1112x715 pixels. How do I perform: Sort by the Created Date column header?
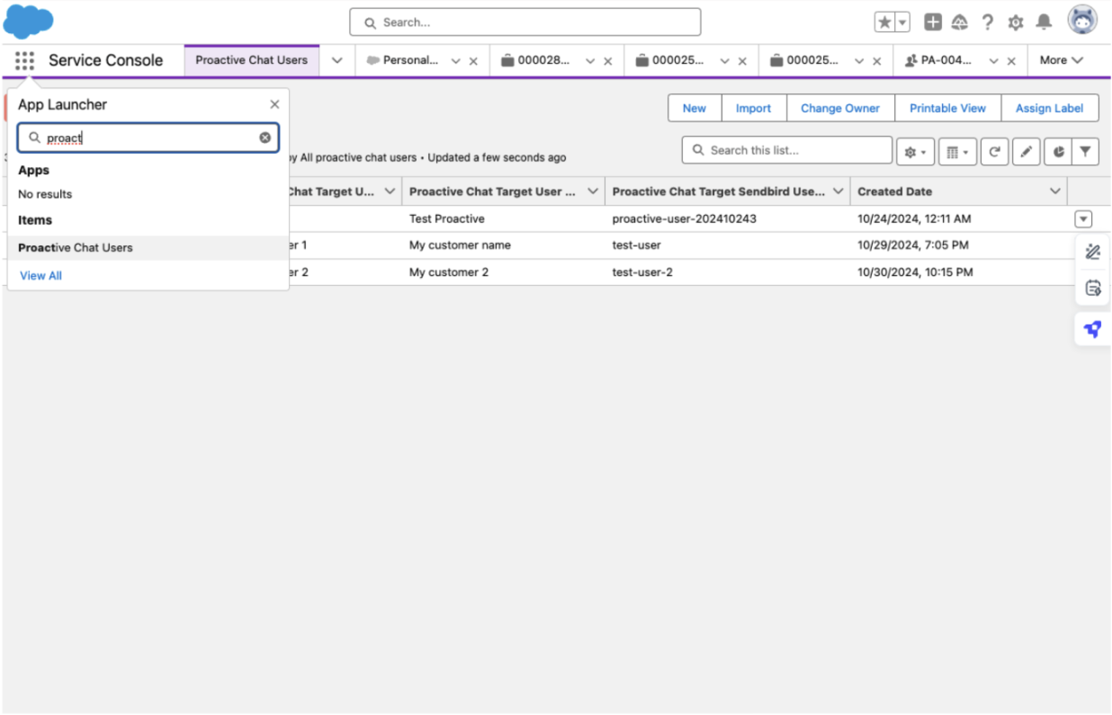pos(895,192)
